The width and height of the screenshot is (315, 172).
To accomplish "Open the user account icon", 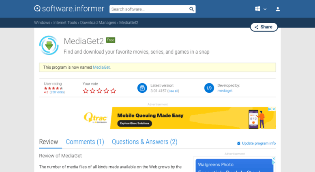I will tap(278, 9).
